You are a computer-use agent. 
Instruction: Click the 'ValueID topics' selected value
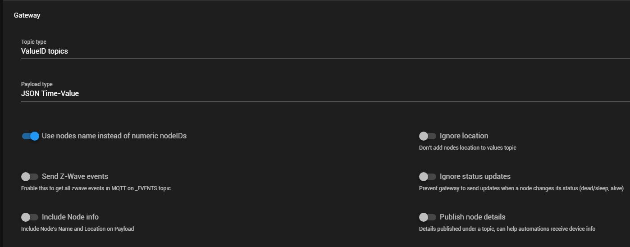coord(45,51)
